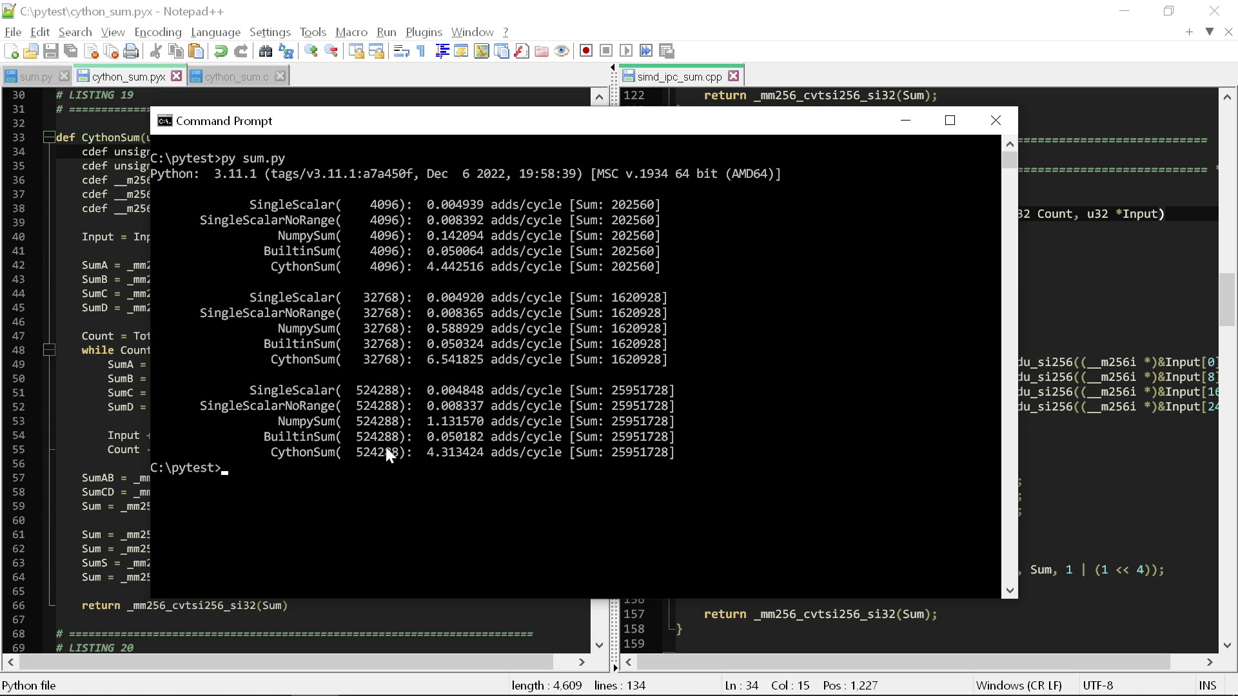The height and width of the screenshot is (696, 1238).
Task: Toggle Show All Characters pilcrow icon
Action: click(x=421, y=52)
